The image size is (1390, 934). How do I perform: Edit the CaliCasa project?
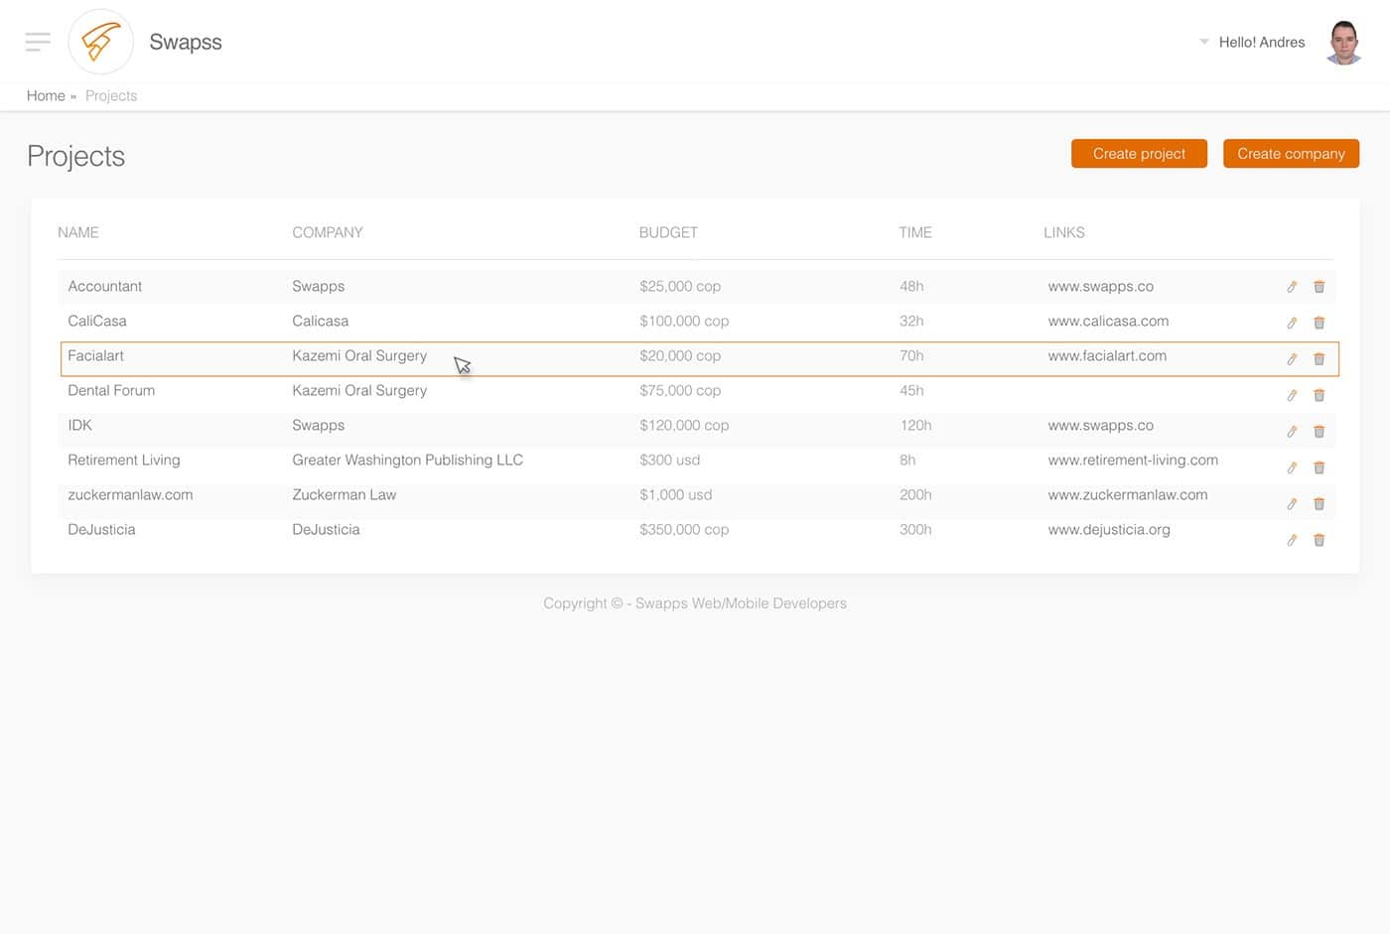1292,323
